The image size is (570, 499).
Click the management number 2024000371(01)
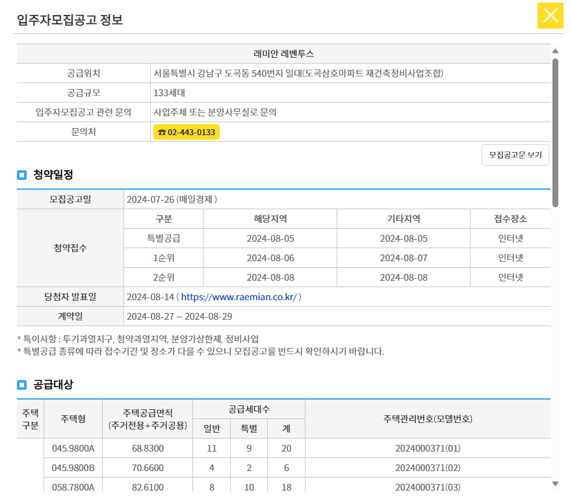click(x=428, y=448)
